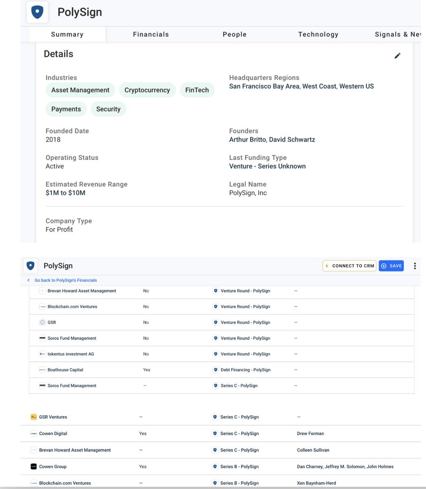Open the Financials tab
The width and height of the screenshot is (426, 489).
click(151, 34)
